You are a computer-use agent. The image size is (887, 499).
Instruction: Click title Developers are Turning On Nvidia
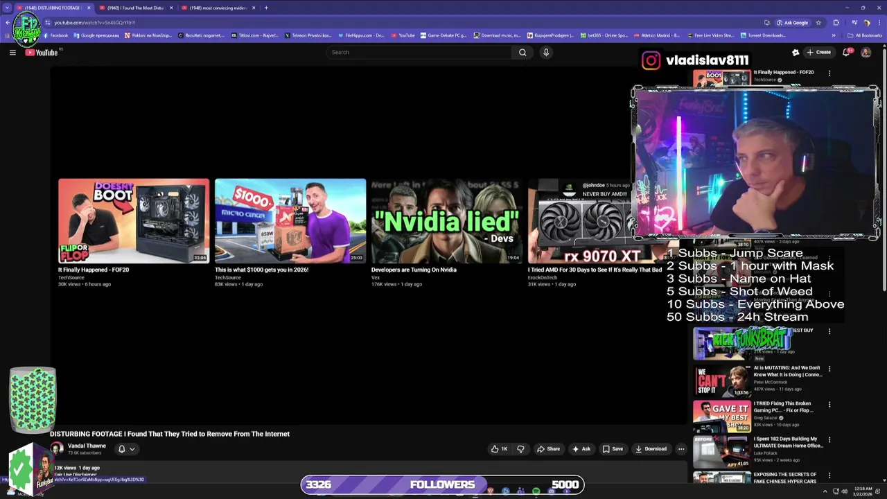click(414, 270)
